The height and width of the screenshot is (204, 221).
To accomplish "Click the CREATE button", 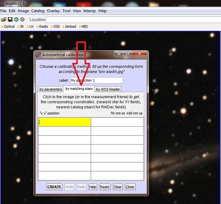I will (54, 187).
